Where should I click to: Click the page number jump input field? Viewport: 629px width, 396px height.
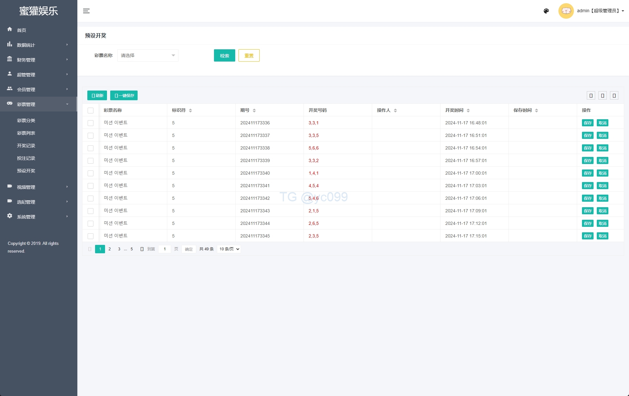tap(165, 249)
